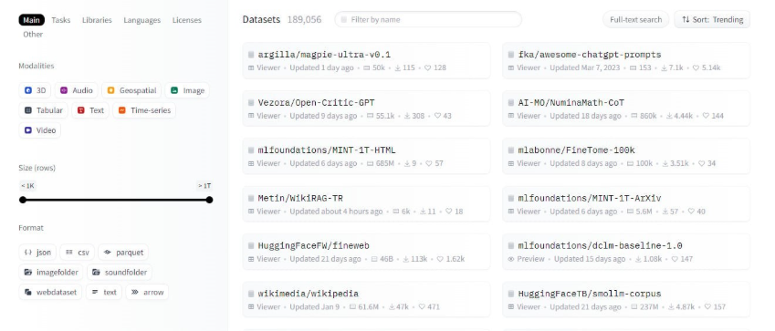
Task: Filter by Image modality
Action: [187, 90]
